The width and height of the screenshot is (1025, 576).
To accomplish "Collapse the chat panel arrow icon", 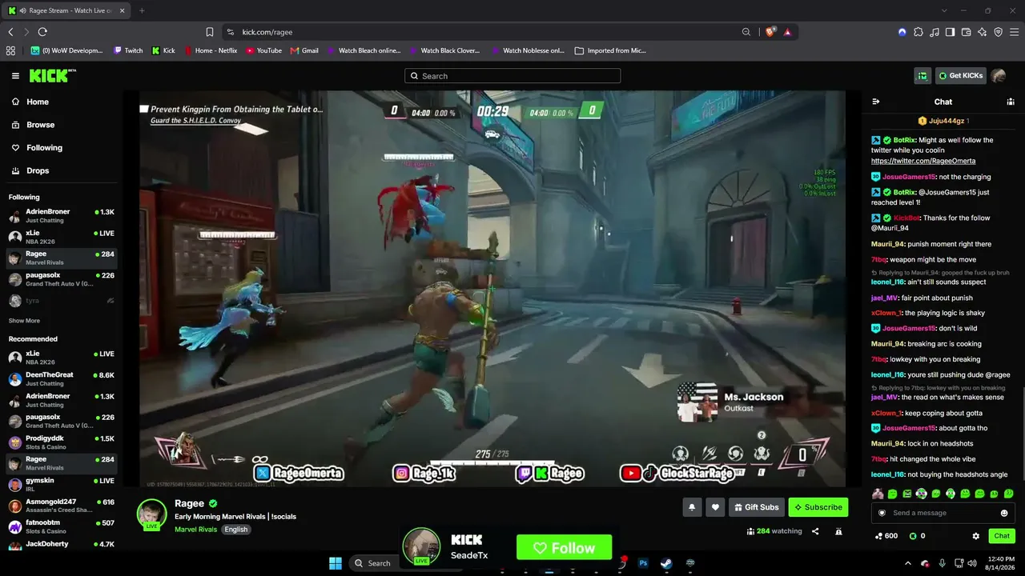I will (x=876, y=102).
